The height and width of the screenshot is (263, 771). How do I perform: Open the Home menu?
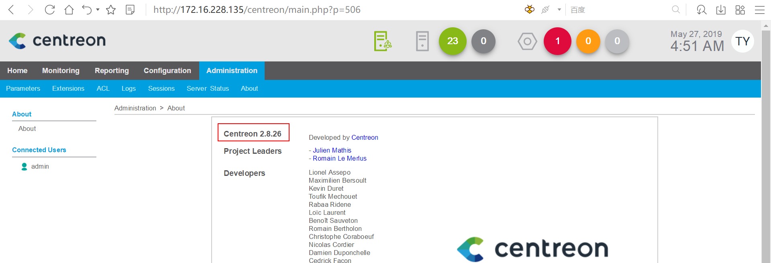click(17, 71)
